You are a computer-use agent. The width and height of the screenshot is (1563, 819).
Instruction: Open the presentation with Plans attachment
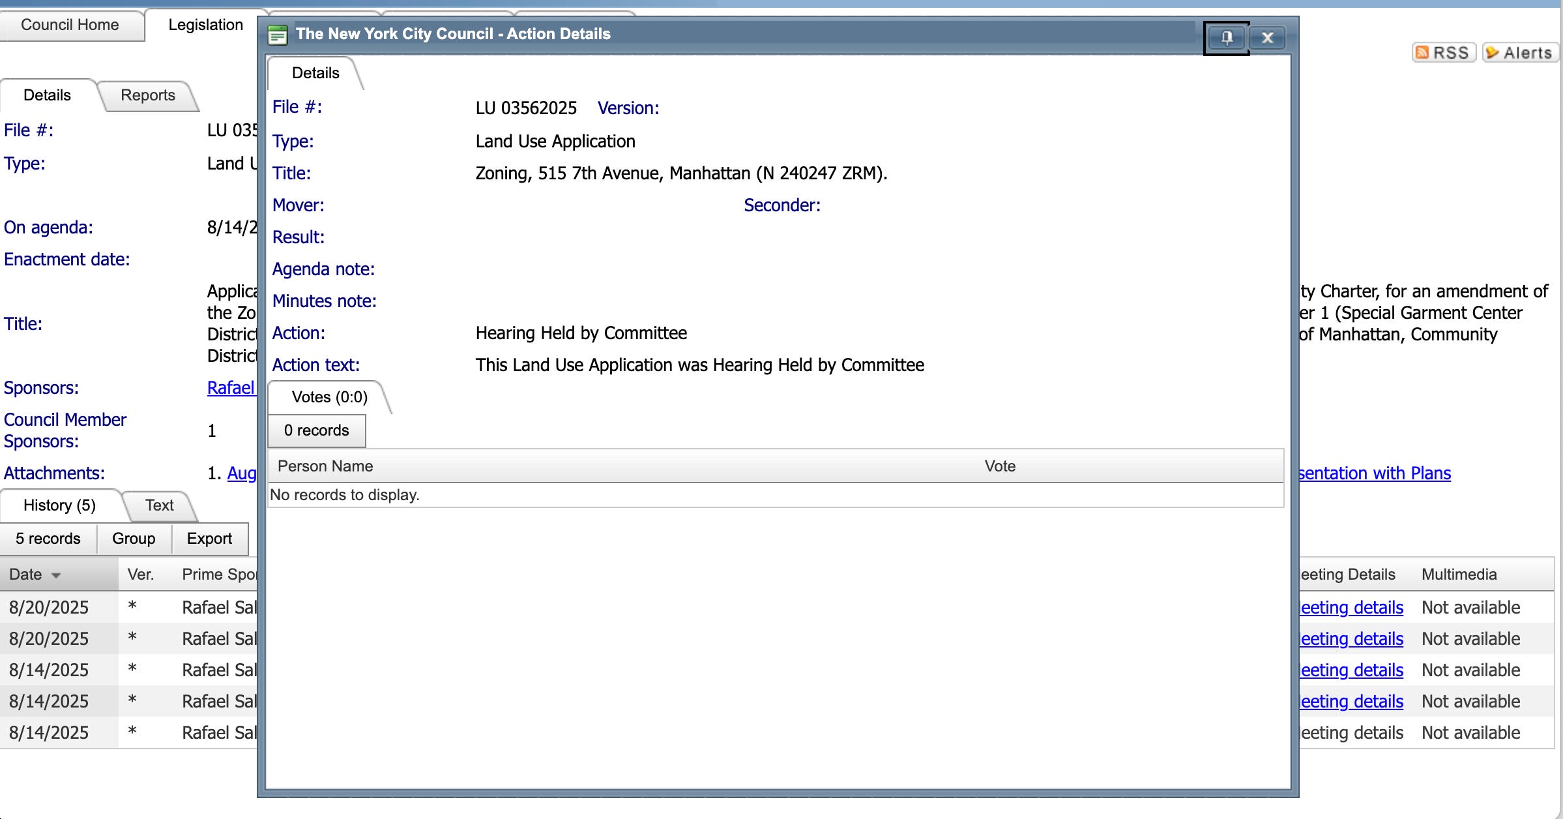(1374, 473)
